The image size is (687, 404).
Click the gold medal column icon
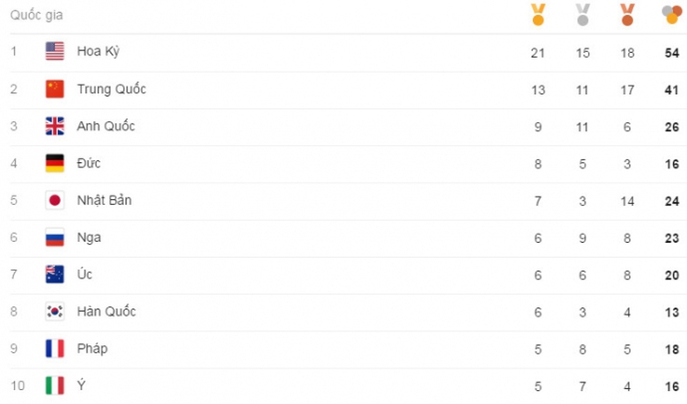pyautogui.click(x=538, y=14)
